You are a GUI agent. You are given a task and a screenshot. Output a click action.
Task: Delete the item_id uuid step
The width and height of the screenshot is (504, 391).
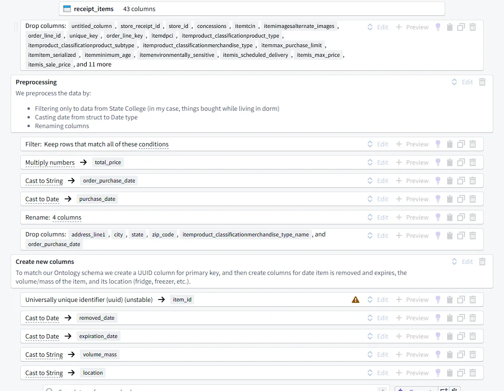473,300
